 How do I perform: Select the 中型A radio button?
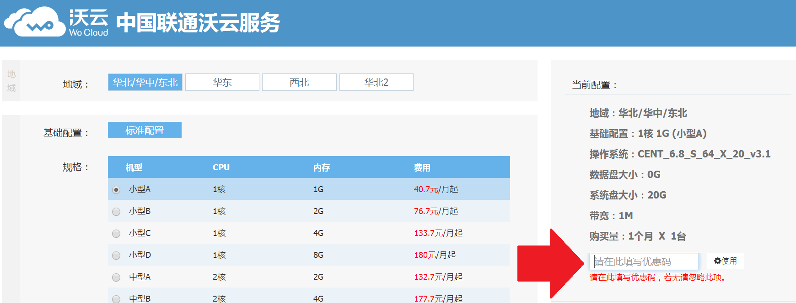pyautogui.click(x=116, y=277)
